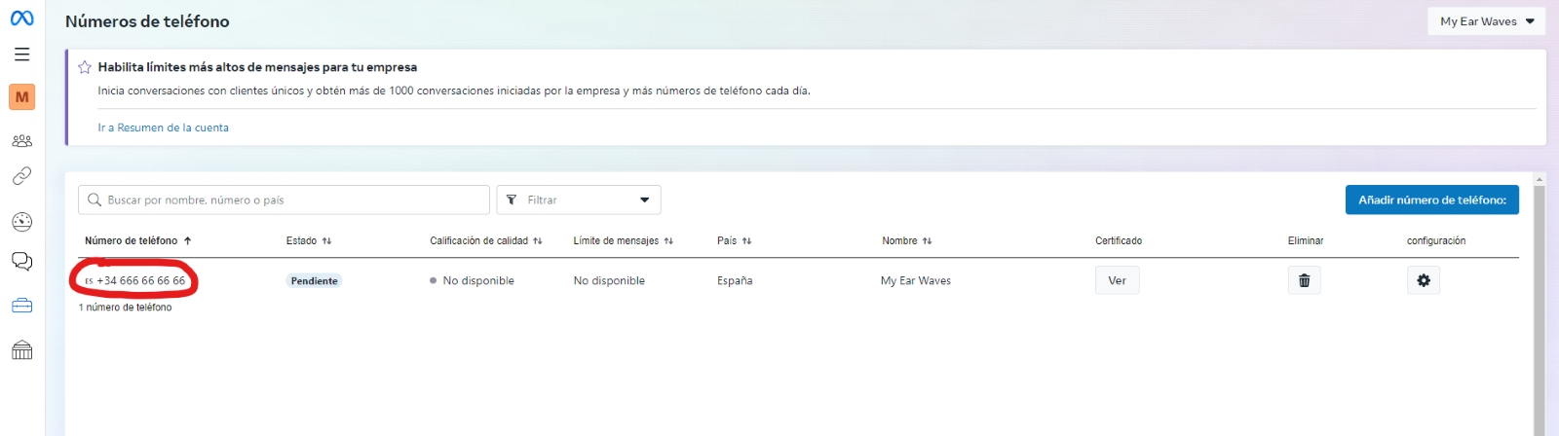Open the link icon in sidebar
This screenshot has height=436, width=1559.
21,176
